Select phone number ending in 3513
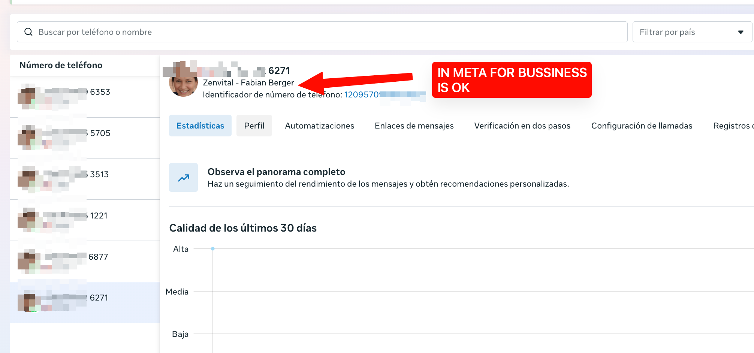Screen dimensions: 754x353 coord(85,179)
